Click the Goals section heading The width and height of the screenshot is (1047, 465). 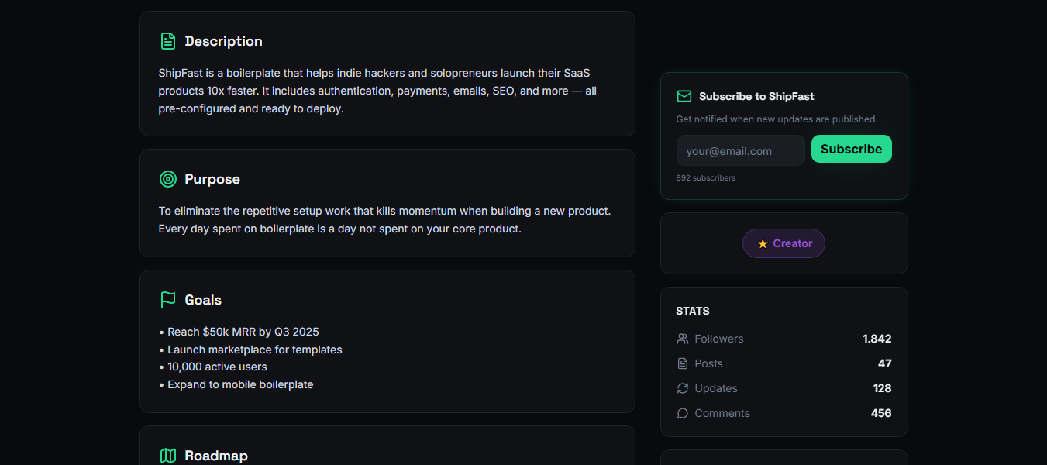203,300
